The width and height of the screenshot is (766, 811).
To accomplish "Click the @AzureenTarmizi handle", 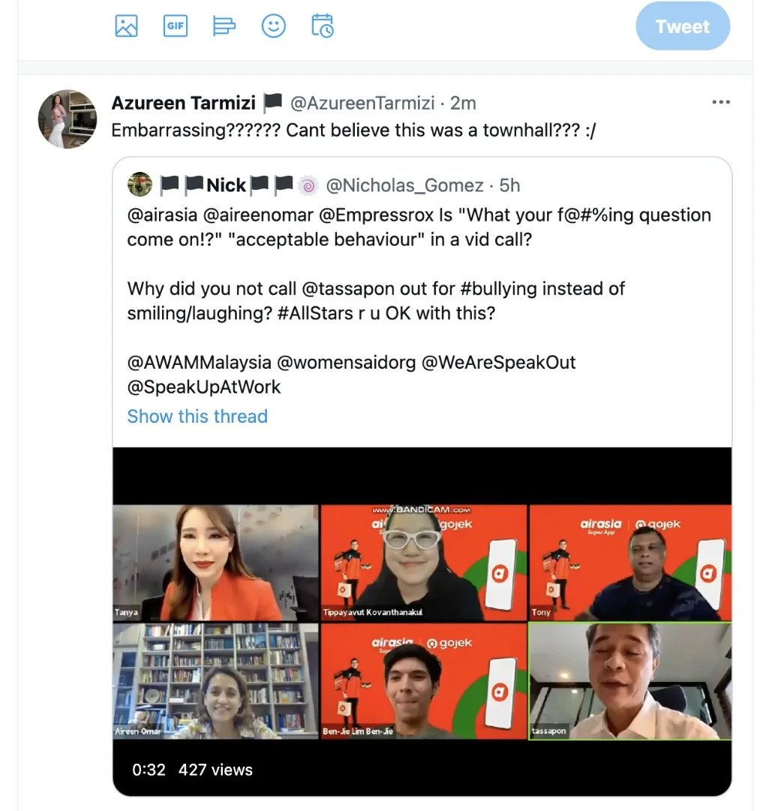I will coord(362,103).
